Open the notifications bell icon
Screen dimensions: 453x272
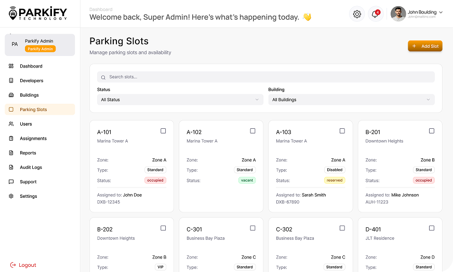pos(375,14)
